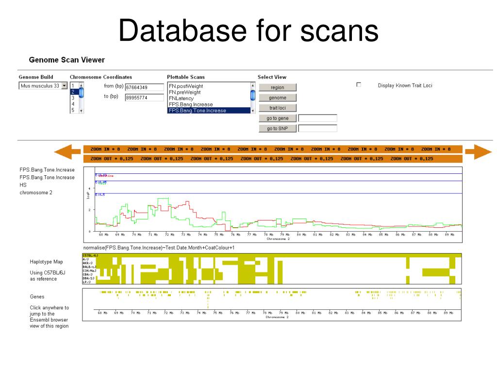Click the text box beside go to SNP
This screenshot has width=497, height=373.
[x=317, y=129]
